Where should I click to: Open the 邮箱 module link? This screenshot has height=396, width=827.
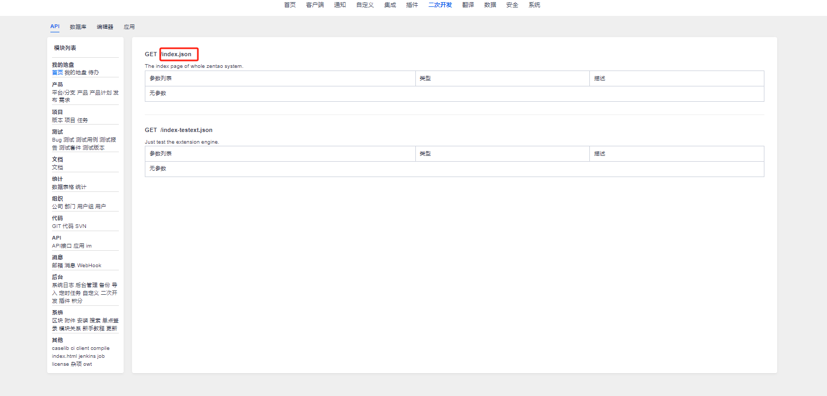coord(57,265)
